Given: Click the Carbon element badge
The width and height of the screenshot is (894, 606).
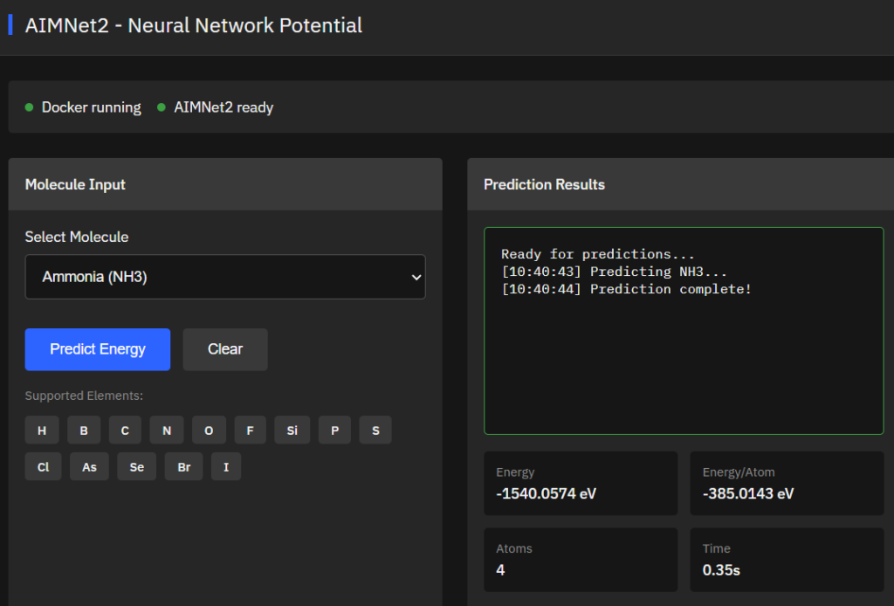Looking at the screenshot, I should [x=125, y=430].
